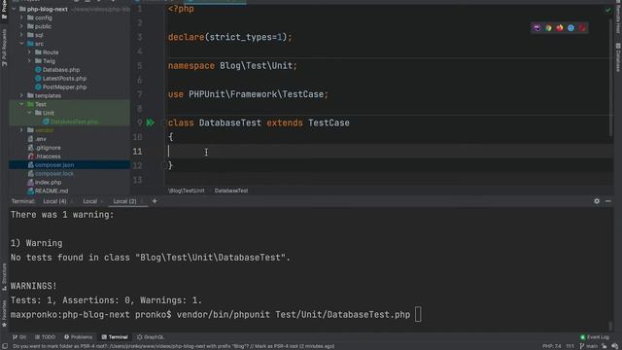Open the Database tool window
This screenshot has height=350, width=622.
[618, 57]
